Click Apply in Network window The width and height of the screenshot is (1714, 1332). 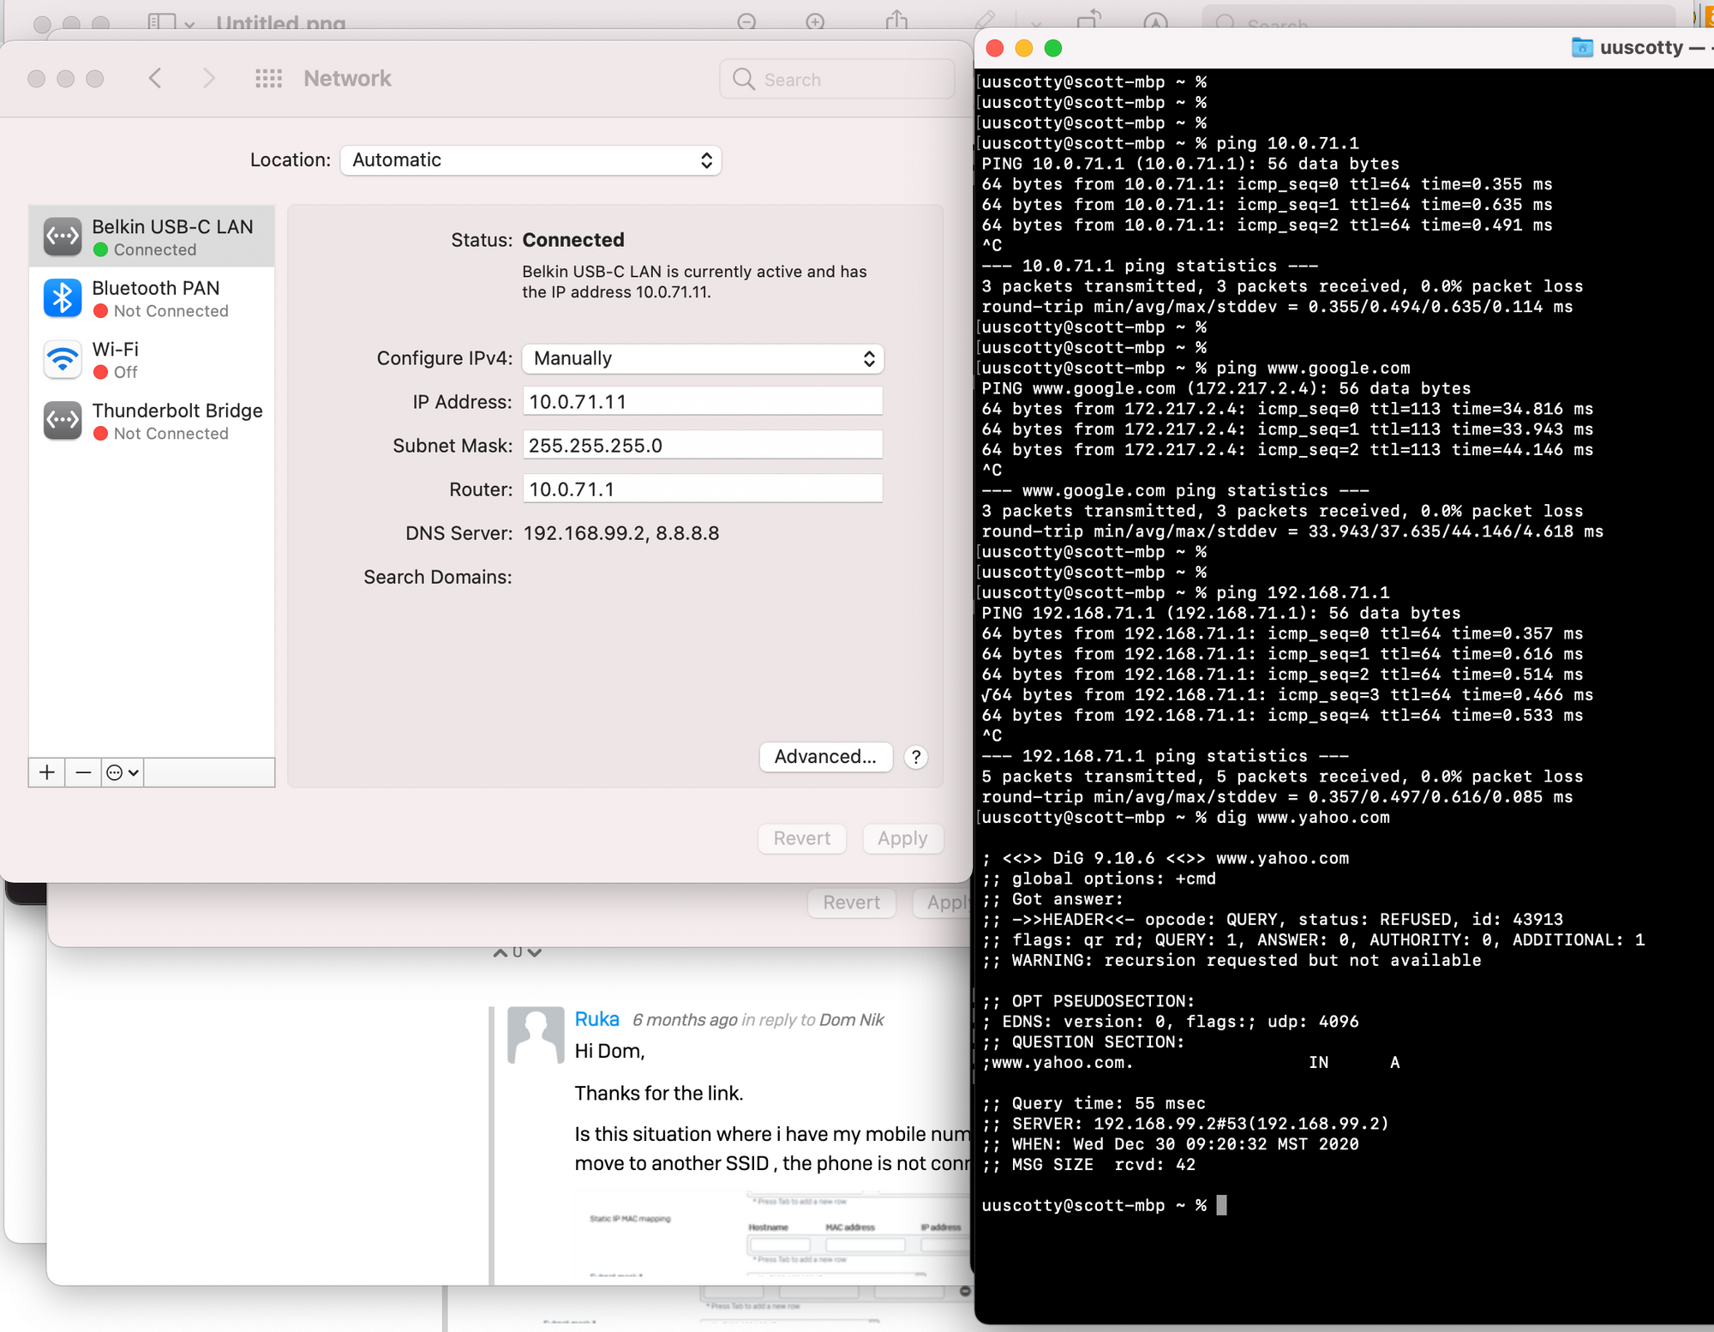coord(902,838)
